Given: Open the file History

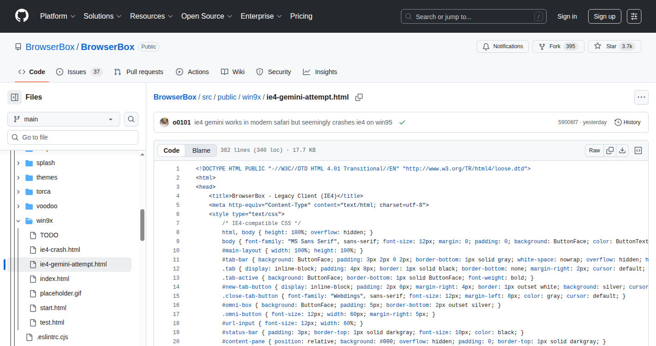Looking at the screenshot, I should 627,122.
